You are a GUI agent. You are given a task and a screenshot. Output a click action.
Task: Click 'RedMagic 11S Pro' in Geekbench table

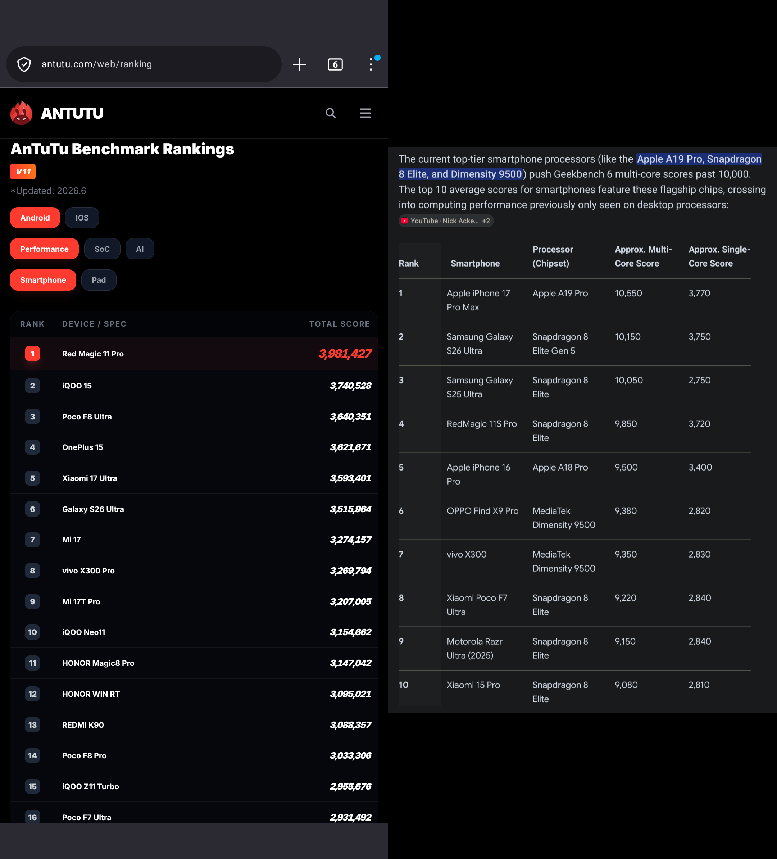pos(482,424)
